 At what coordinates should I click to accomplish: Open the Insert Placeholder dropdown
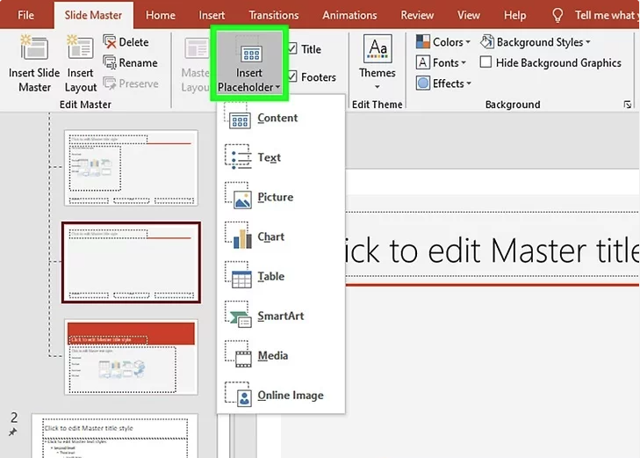(x=249, y=64)
